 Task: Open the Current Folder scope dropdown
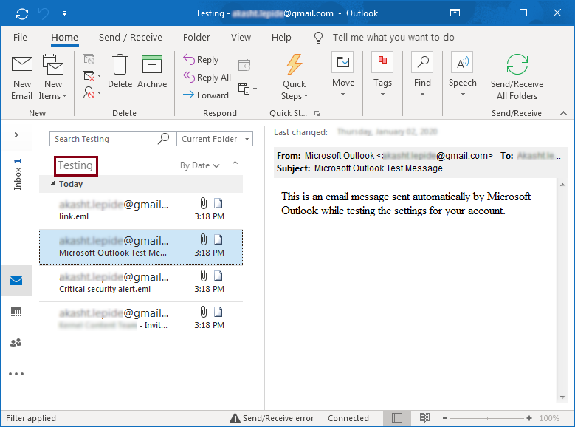point(215,139)
